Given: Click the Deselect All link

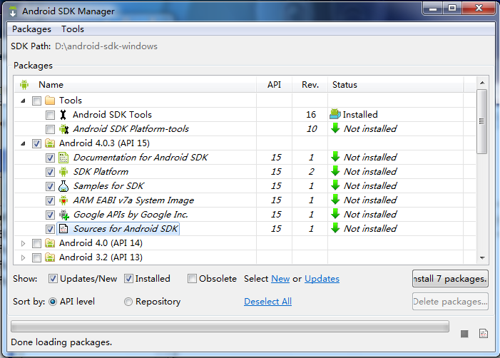Looking at the screenshot, I should [x=268, y=302].
